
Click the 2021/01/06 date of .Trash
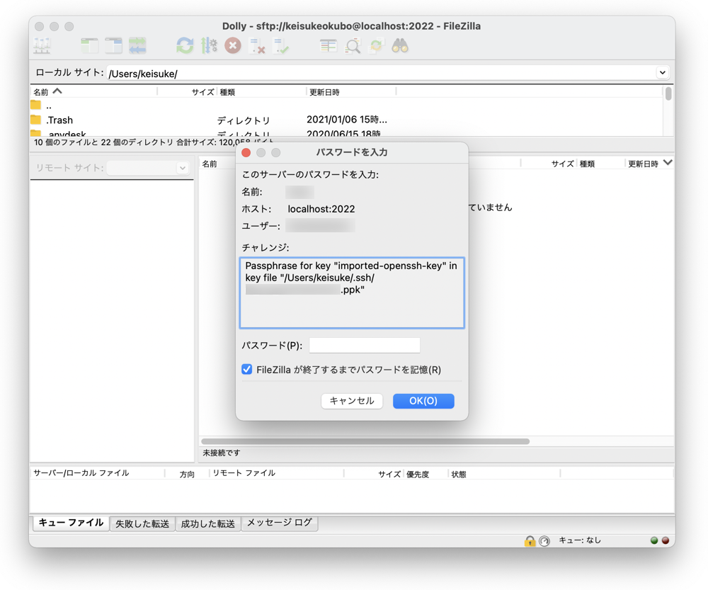(347, 120)
